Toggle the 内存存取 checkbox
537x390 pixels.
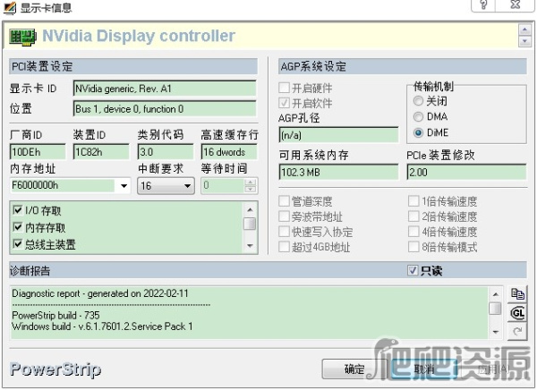(x=17, y=226)
